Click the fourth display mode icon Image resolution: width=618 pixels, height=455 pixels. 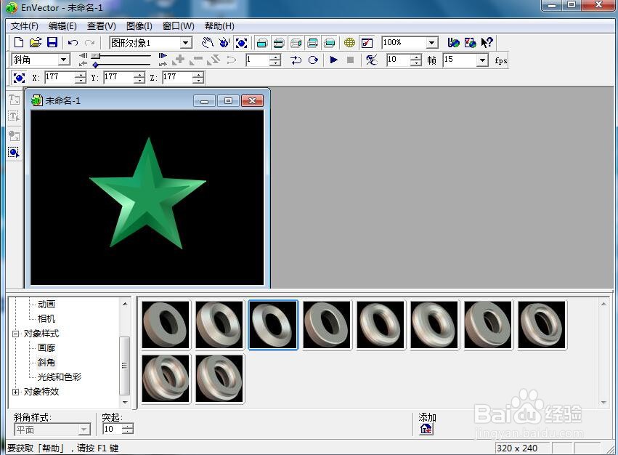[x=312, y=43]
